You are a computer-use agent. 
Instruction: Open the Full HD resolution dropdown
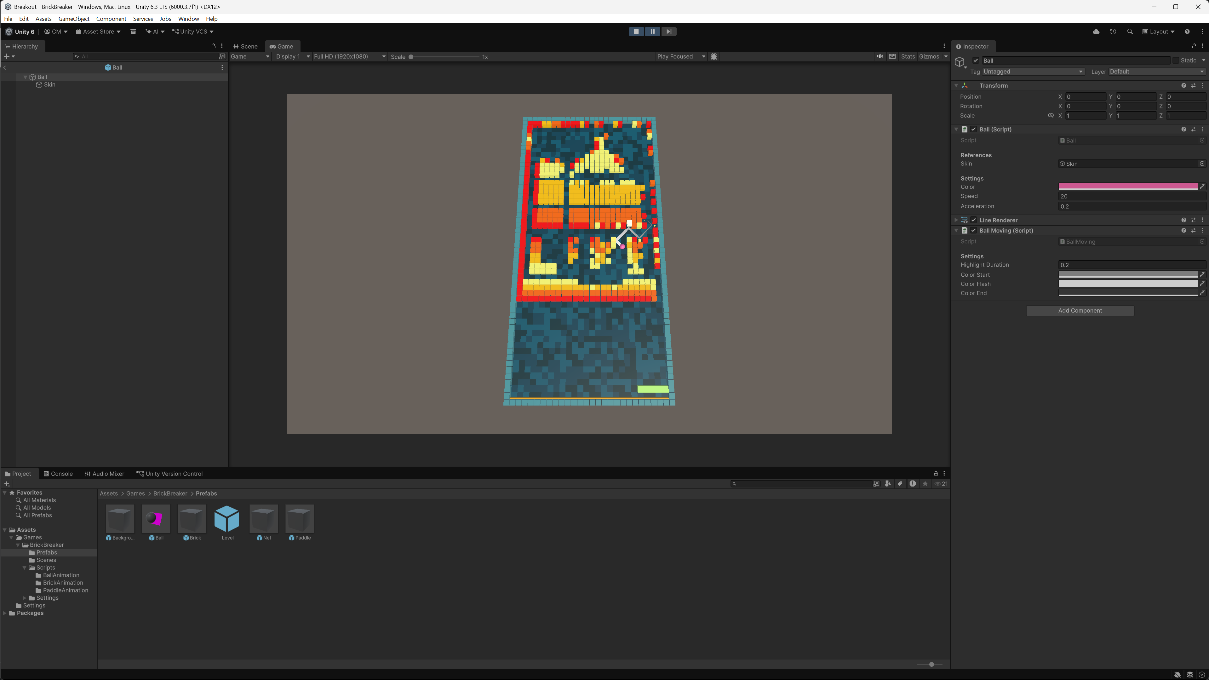pyautogui.click(x=349, y=56)
